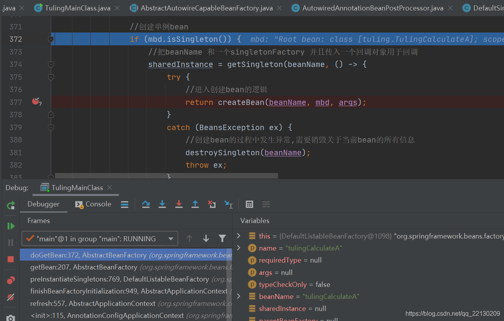Select doGetBean:372 stack frame
This screenshot has width=504, height=321.
pos(126,255)
